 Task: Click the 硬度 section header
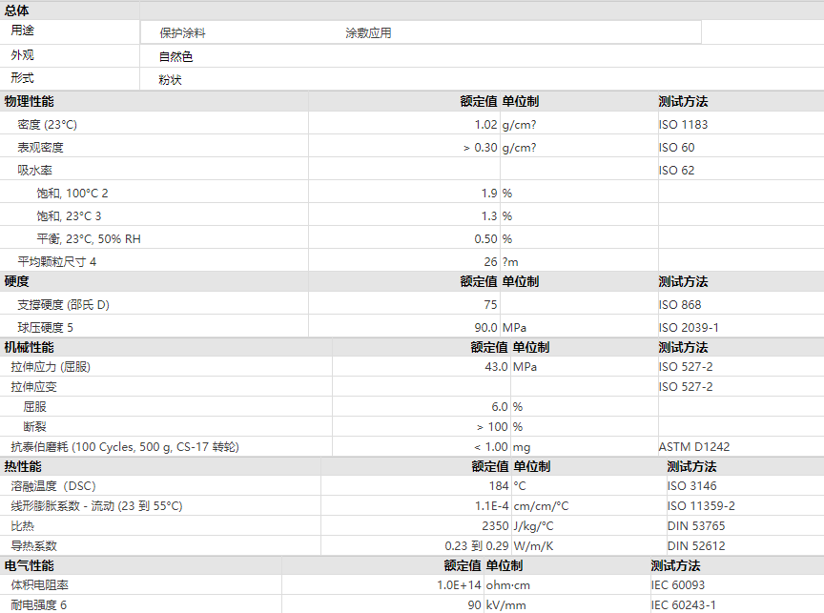[x=16, y=281]
